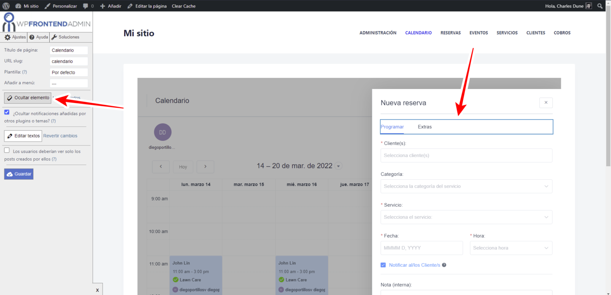This screenshot has height=295, width=611.
Task: Expand the Selecciona el servicio dropdown
Action: tap(466, 217)
